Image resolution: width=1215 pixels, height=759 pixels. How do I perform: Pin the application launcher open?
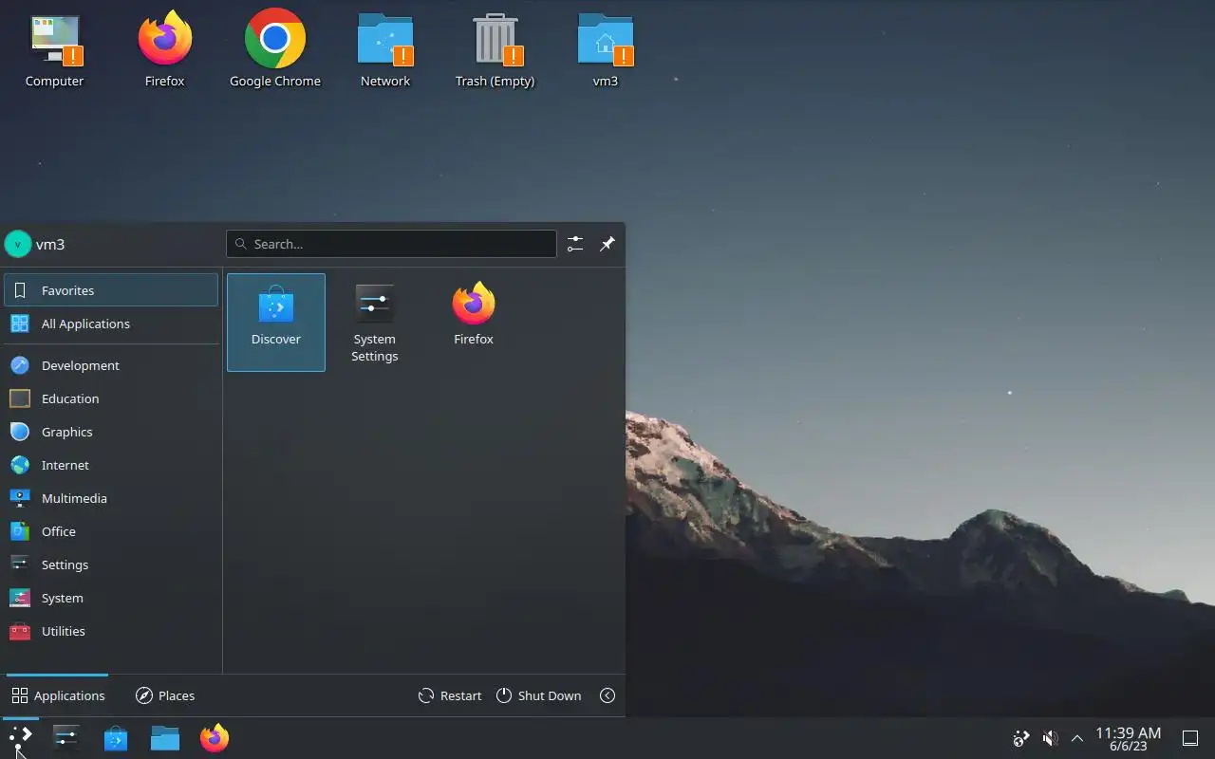click(607, 244)
